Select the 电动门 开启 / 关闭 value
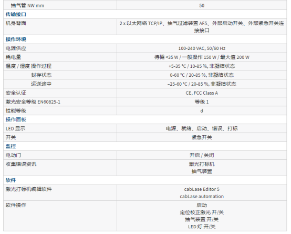 202,155
